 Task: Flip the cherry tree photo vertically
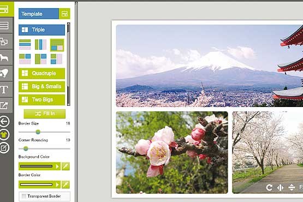292,187
